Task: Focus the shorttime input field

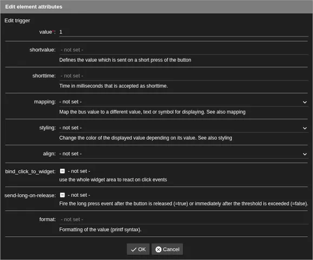Action: (184, 76)
